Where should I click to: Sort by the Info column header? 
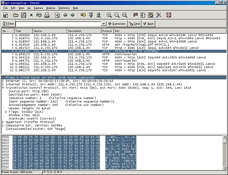pyautogui.click(x=170, y=31)
